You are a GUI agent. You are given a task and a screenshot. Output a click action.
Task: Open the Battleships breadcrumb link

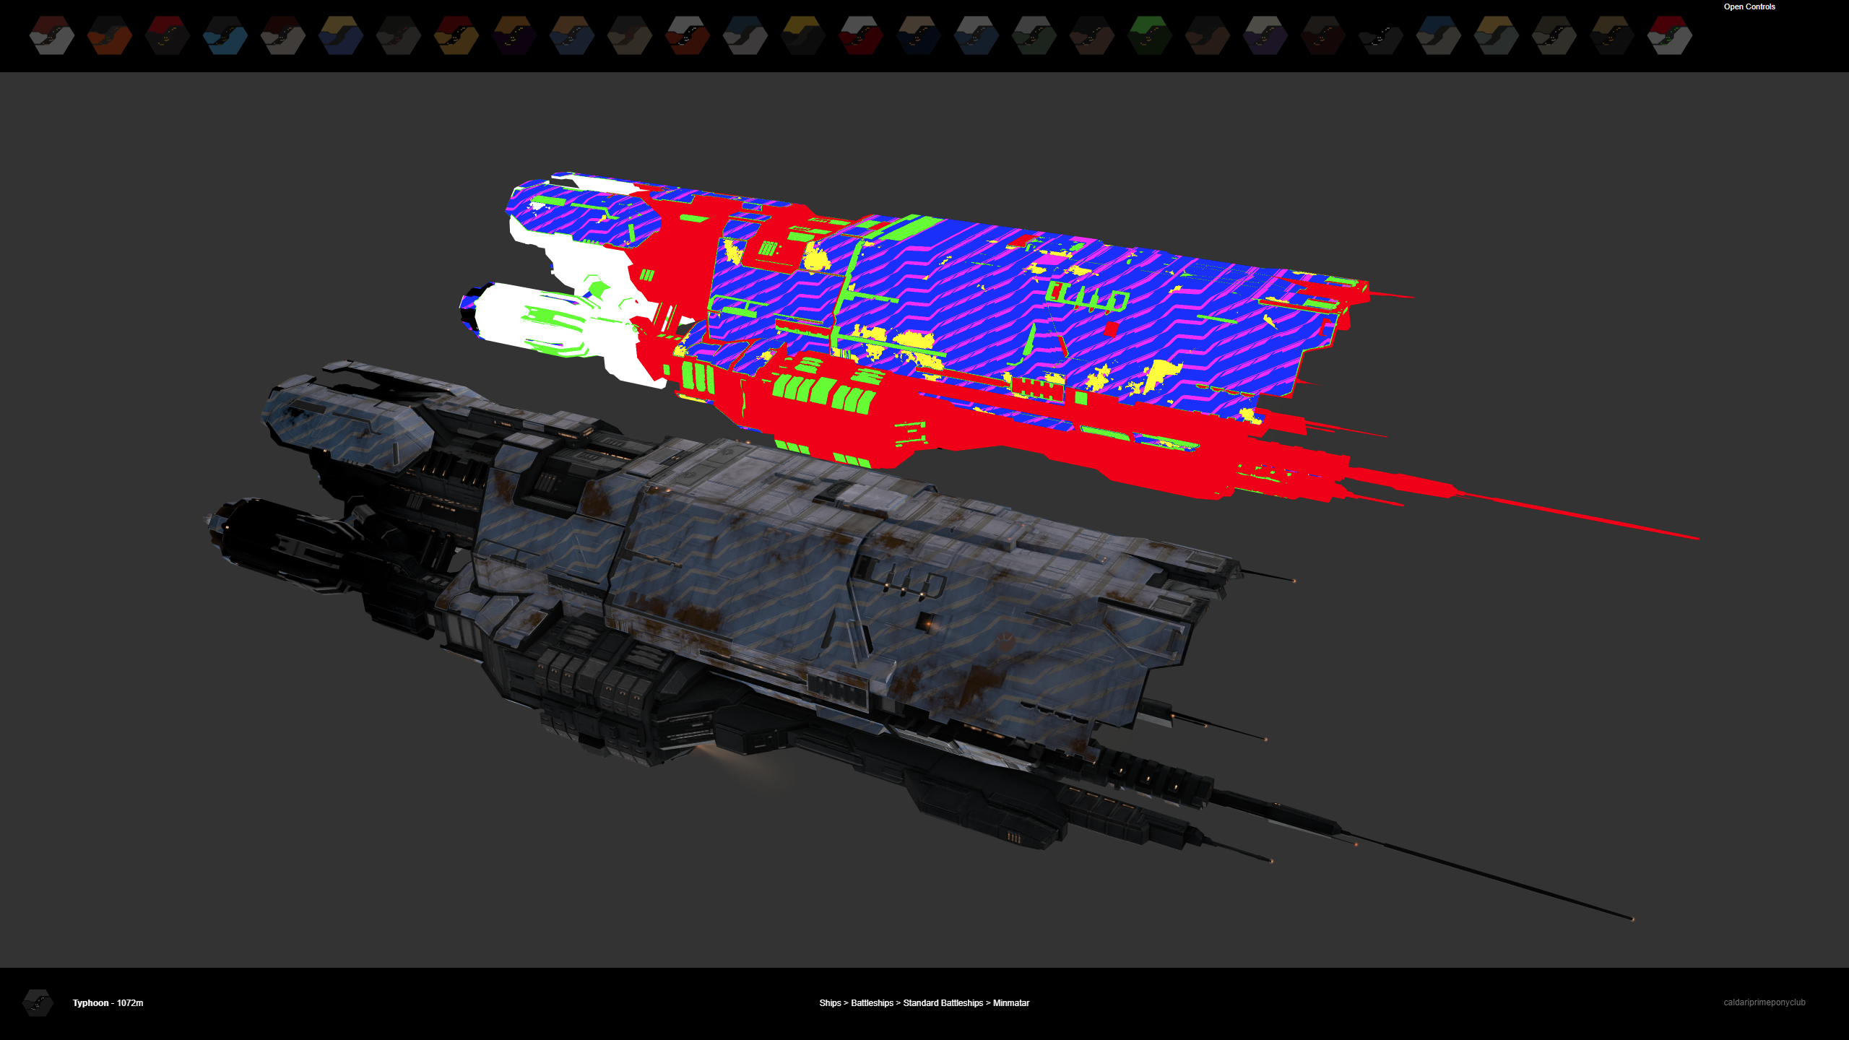click(872, 1003)
